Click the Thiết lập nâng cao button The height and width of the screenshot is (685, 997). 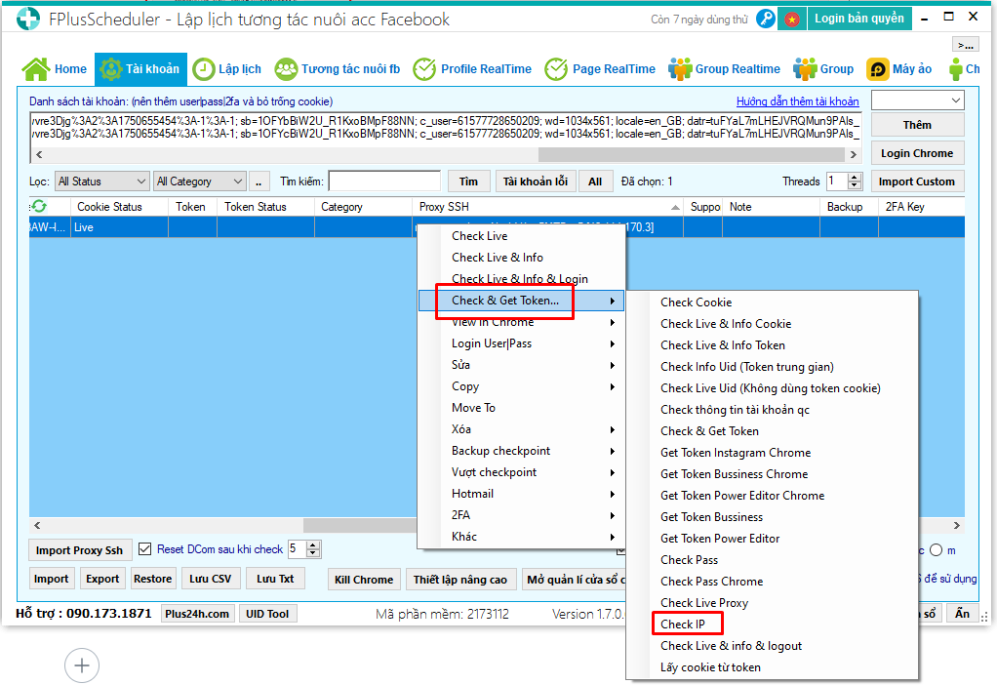coord(460,580)
